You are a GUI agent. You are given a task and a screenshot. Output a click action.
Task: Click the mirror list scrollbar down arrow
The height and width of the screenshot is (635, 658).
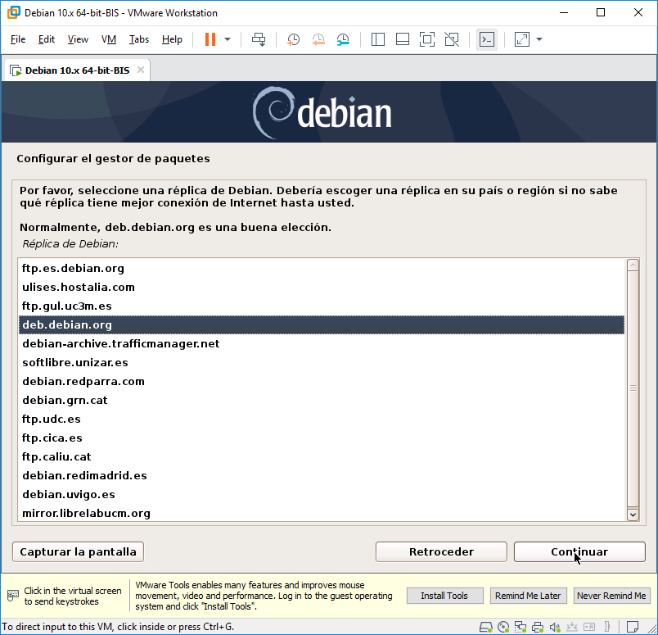pos(633,515)
